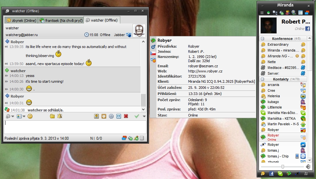Open the dropdown arrow beside the green send checkmark
Viewport: 316px width, 179px height.
tap(144, 116)
